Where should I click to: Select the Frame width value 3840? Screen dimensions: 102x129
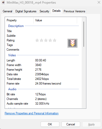(x=38, y=65)
